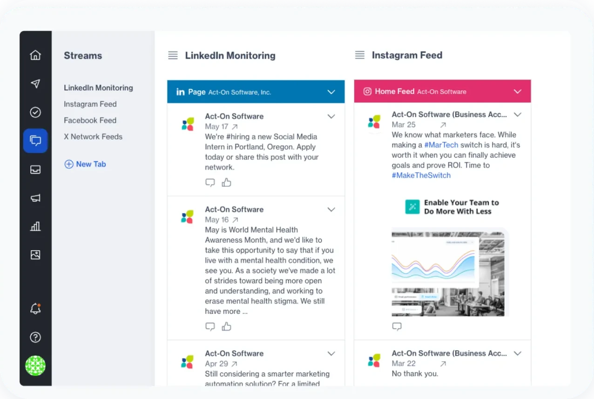The height and width of the screenshot is (399, 594).
Task: Open the Help question mark icon
Action: pyautogui.click(x=35, y=337)
